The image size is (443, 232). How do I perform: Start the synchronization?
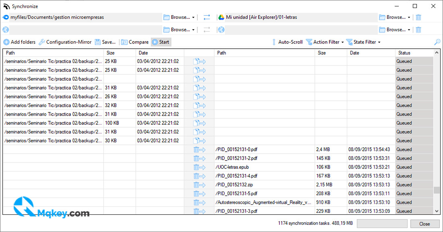(x=161, y=42)
